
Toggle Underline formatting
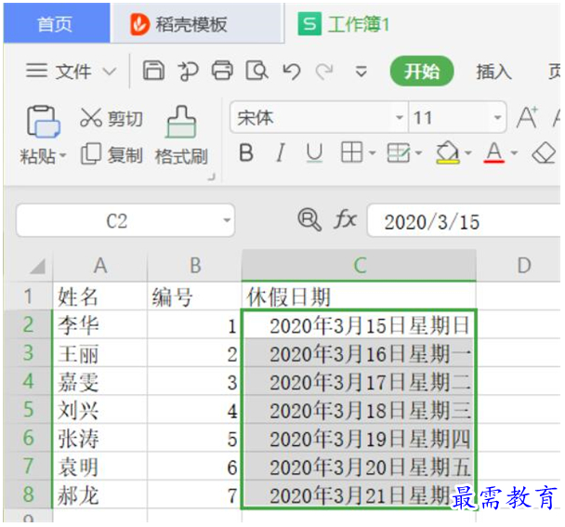[314, 152]
